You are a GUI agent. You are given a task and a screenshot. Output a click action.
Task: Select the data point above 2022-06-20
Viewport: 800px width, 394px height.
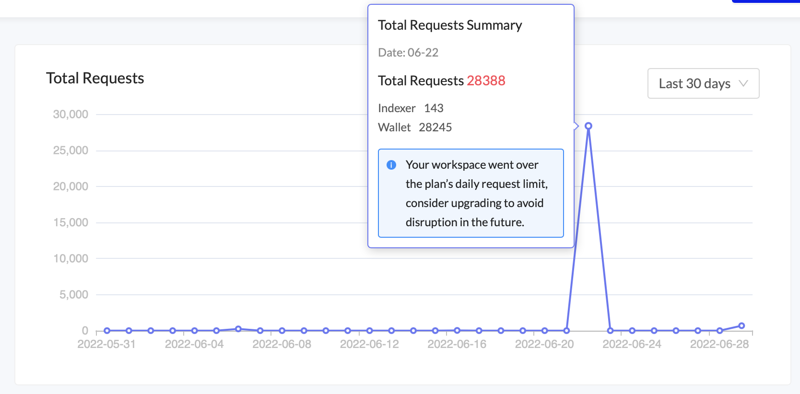(545, 331)
